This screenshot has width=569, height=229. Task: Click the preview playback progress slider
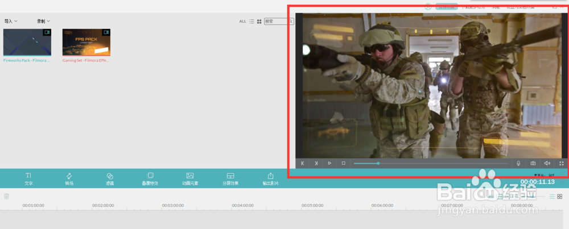pos(431,164)
